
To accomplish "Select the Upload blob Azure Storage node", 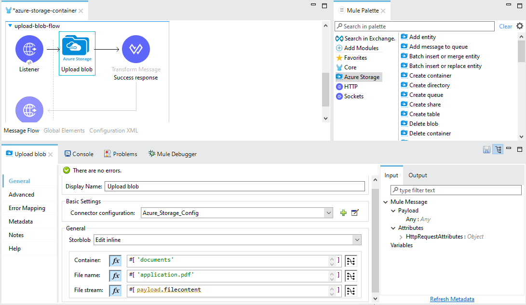I will click(x=77, y=50).
